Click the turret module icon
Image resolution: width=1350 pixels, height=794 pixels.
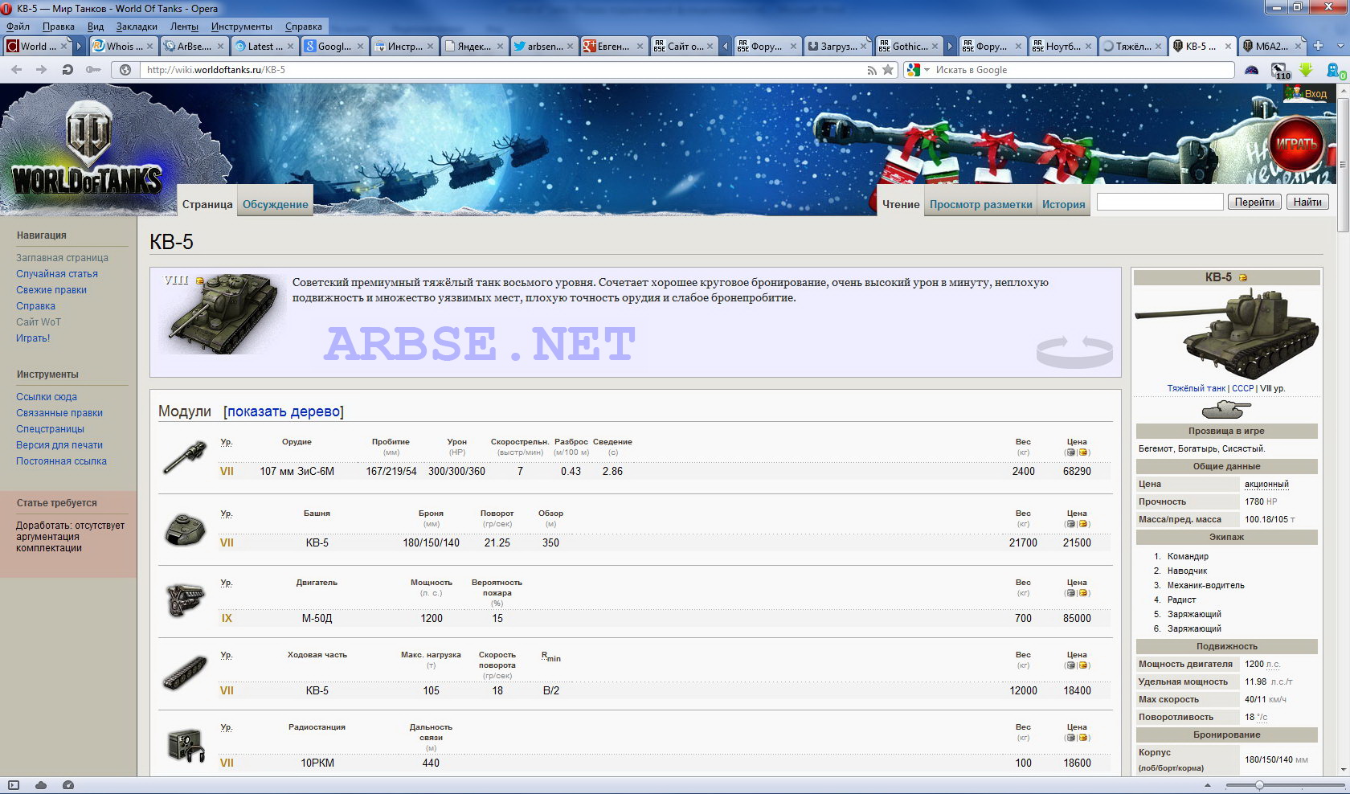point(186,530)
